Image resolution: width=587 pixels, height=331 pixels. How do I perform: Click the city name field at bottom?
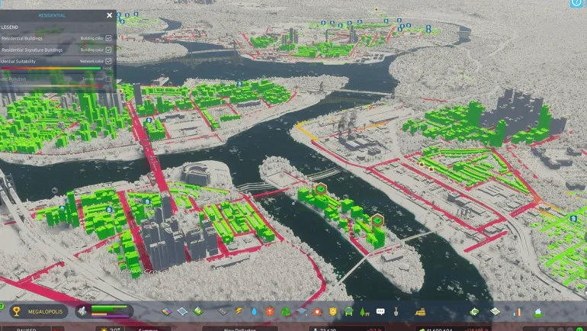point(239,329)
